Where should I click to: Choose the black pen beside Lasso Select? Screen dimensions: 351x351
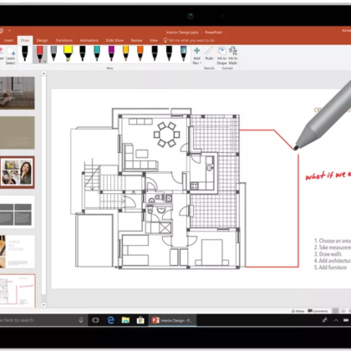click(x=25, y=53)
